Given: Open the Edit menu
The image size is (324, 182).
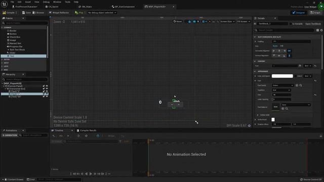Looking at the screenshot, I should click(x=19, y=2).
